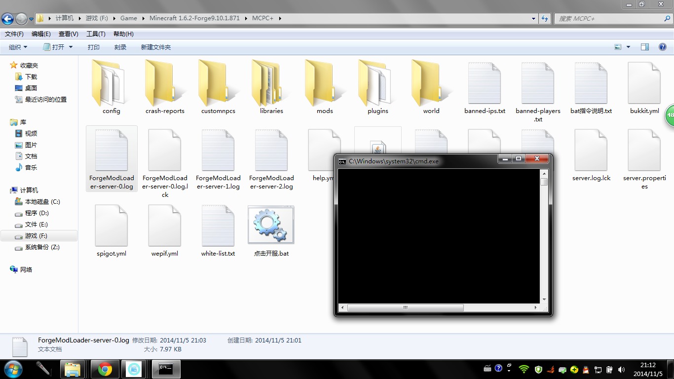This screenshot has width=674, height=379.
Task: Select ForgeModLoader-server-2.log file
Action: pos(271,159)
